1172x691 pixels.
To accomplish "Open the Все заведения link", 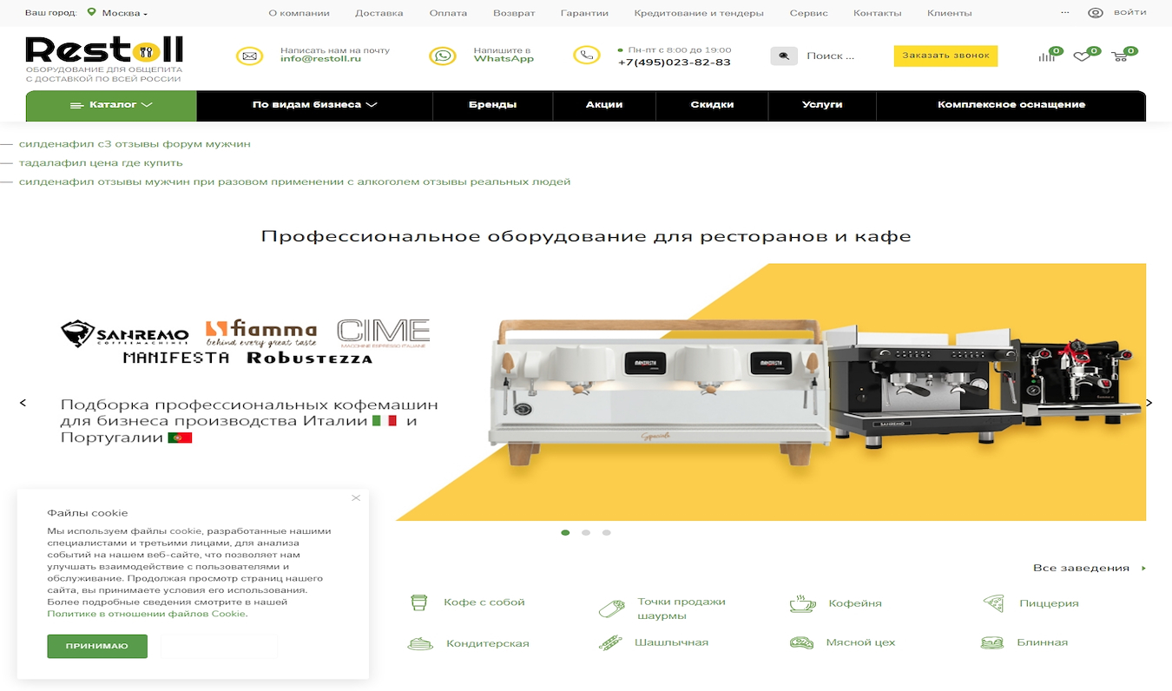I will 1081,569.
